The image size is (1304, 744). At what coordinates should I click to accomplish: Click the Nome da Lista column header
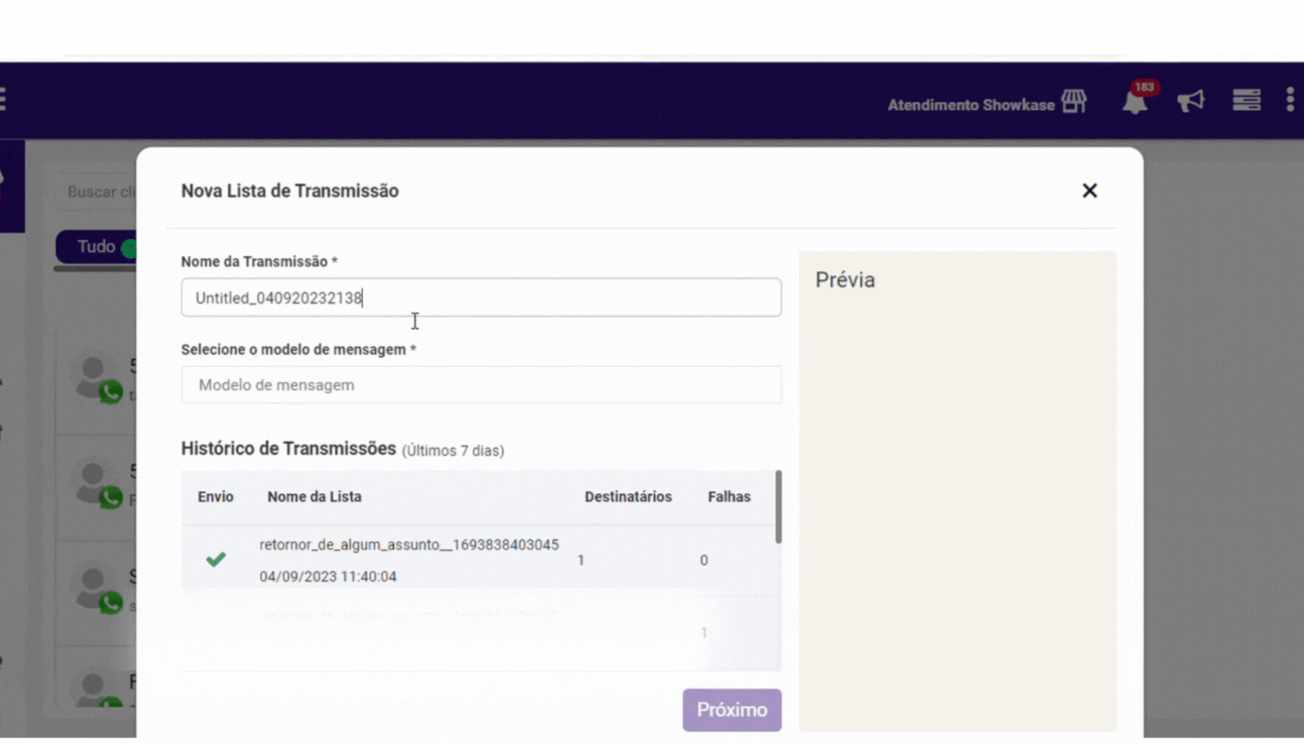pyautogui.click(x=314, y=497)
